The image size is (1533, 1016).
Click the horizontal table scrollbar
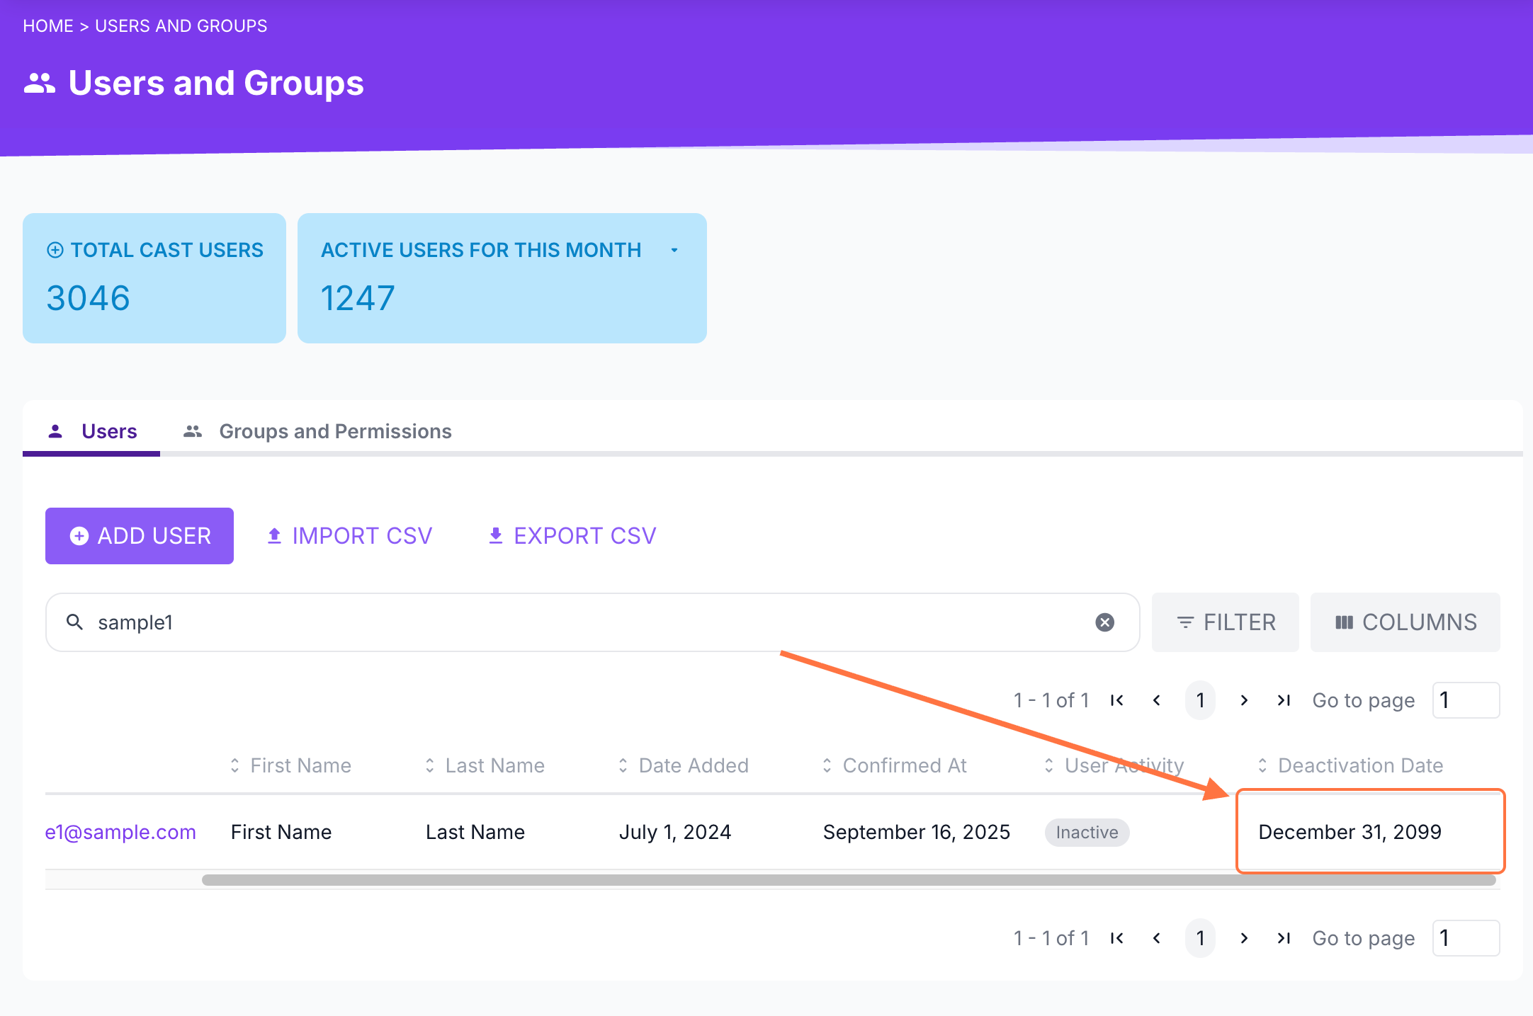pos(848,880)
